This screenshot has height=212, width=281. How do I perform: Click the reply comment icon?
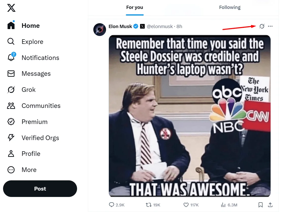tap(112, 205)
